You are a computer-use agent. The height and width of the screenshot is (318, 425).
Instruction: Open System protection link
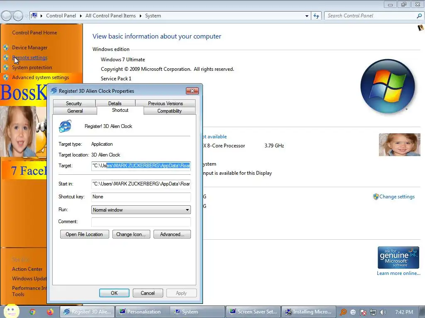coord(32,67)
